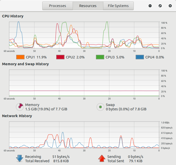
Task: Click the CPU History heading
Action: coord(13,16)
